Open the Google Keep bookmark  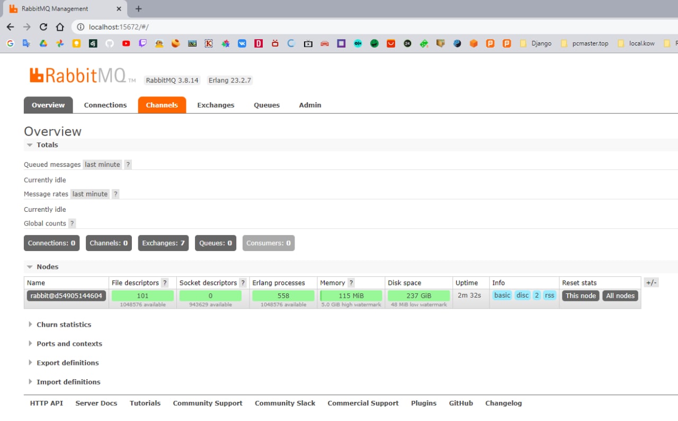pyautogui.click(x=76, y=43)
